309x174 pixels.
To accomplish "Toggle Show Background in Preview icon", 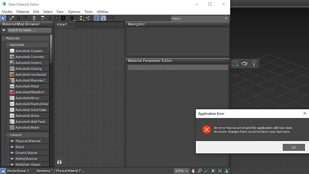I will (x=63, y=18).
